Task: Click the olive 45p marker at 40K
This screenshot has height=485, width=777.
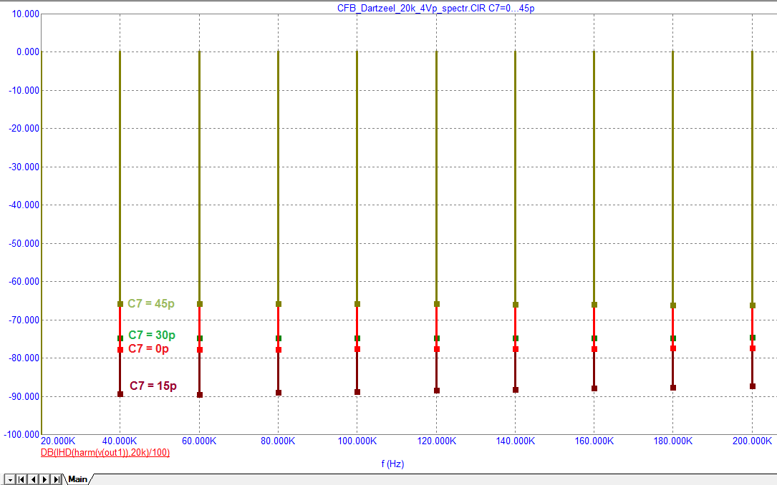Action: 120,304
